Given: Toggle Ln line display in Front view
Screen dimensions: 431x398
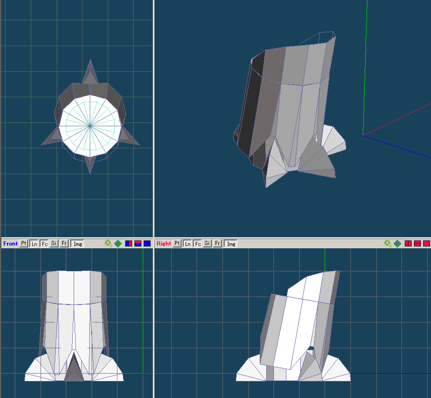Looking at the screenshot, I should pos(34,243).
